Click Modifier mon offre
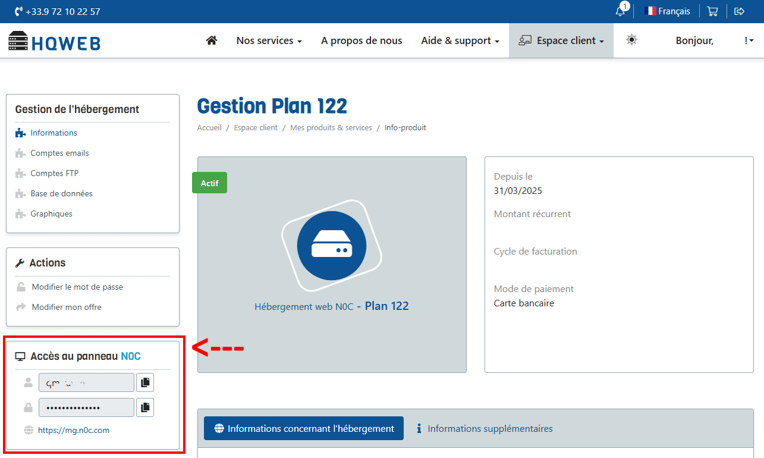The width and height of the screenshot is (764, 458). point(67,307)
